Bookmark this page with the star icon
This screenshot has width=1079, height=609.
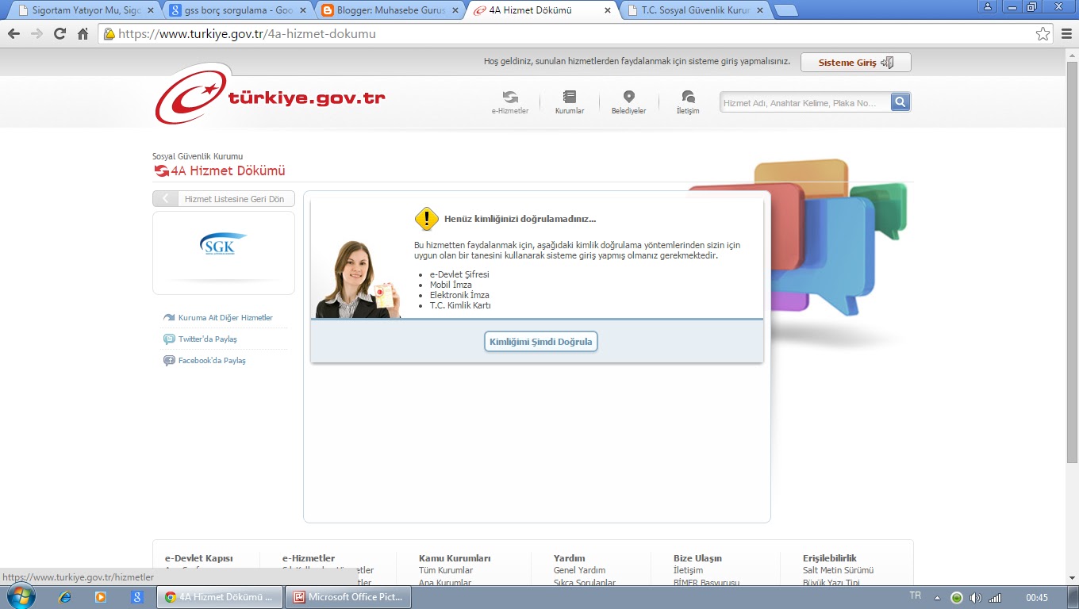click(x=1043, y=34)
